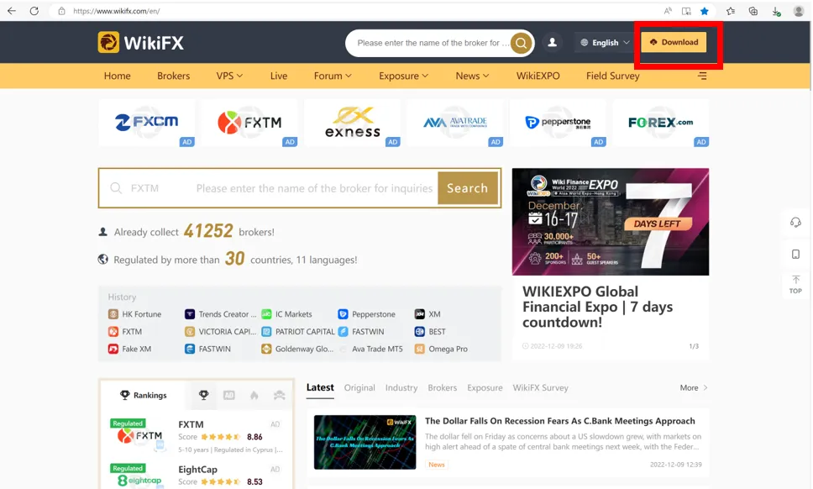813x489 pixels.
Task: Open the user account icon
Action: (x=552, y=43)
